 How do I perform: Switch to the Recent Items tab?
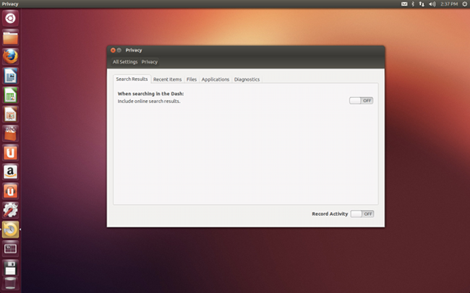(x=167, y=79)
